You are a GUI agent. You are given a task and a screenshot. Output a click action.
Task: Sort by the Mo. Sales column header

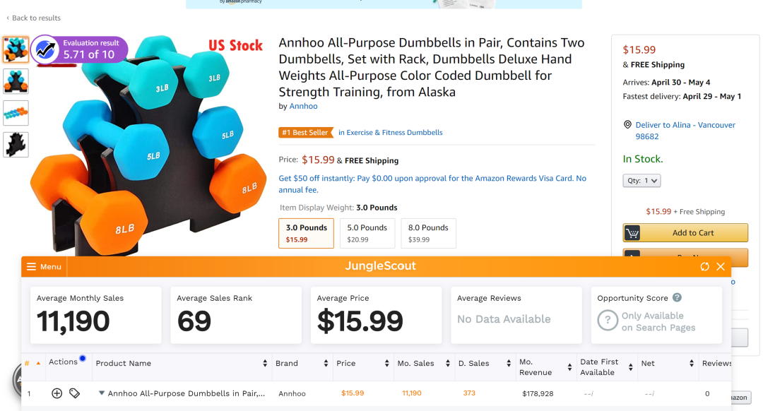[x=415, y=364]
